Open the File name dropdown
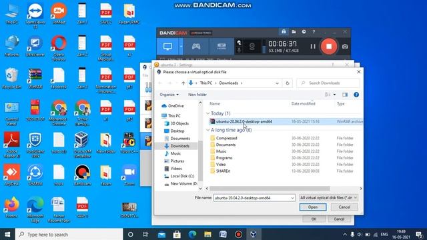 pos(292,198)
